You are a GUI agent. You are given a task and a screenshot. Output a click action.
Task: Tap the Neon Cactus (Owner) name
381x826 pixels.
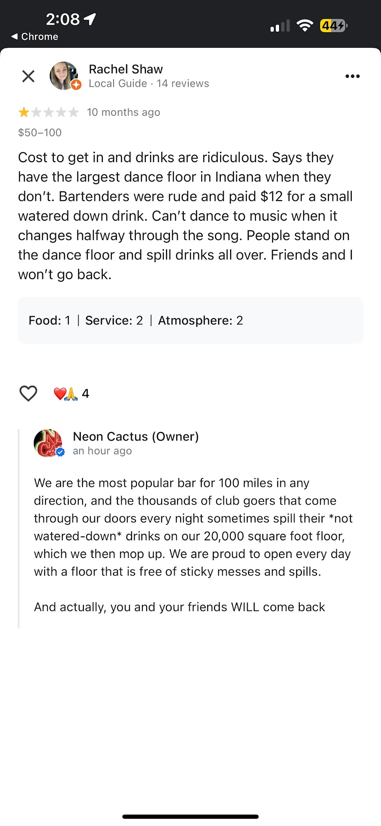[x=135, y=437]
